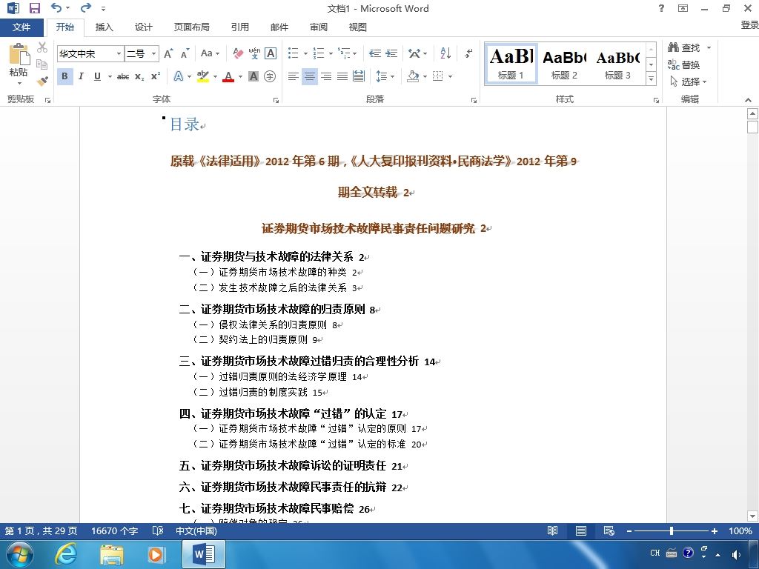Undo the last action
Viewport: 759px width, 569px height.
[56, 7]
